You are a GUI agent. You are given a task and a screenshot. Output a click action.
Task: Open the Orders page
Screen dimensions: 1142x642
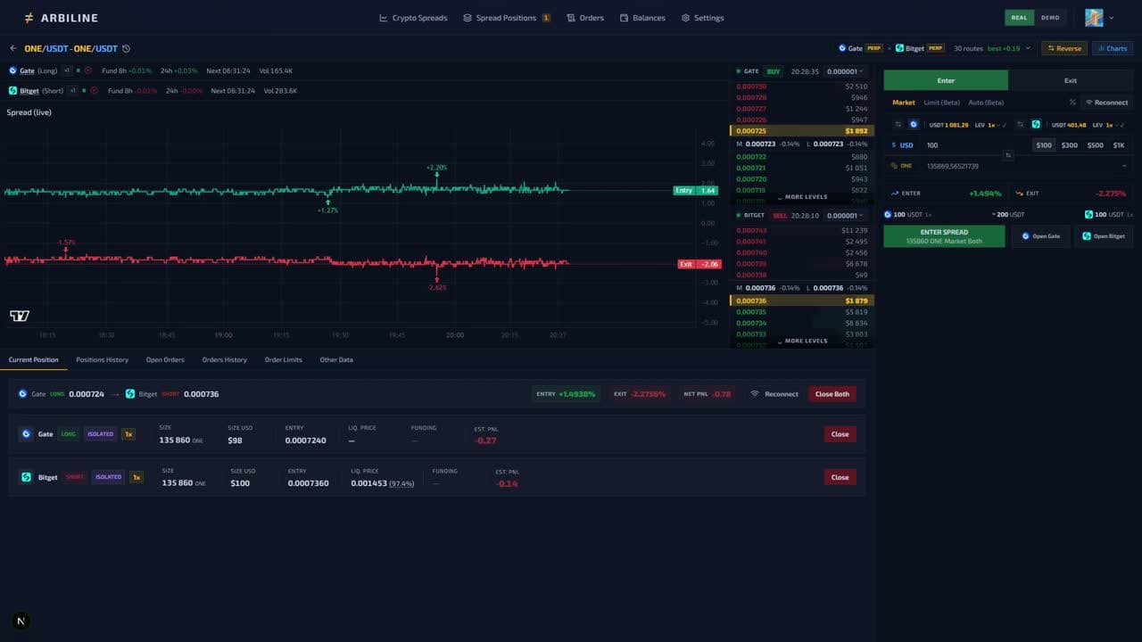click(585, 18)
